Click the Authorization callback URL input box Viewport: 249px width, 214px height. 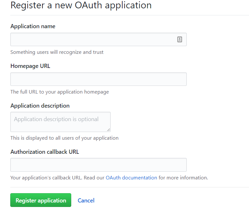(99, 165)
